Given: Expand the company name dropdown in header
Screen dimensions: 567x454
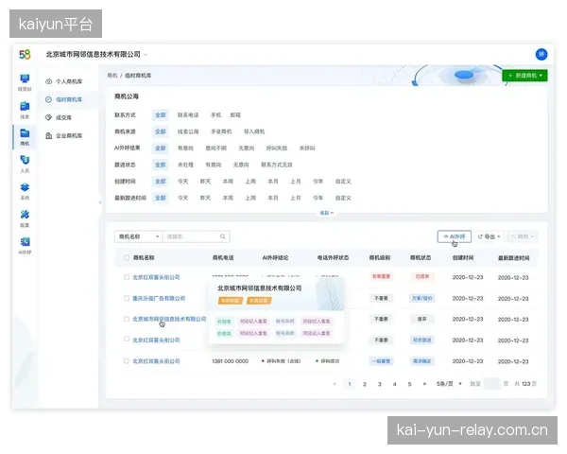Looking at the screenshot, I should (x=146, y=55).
